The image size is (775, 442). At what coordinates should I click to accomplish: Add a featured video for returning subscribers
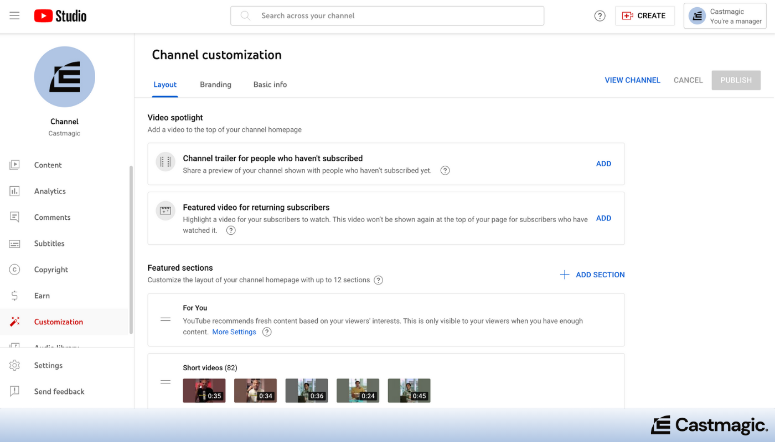click(603, 218)
